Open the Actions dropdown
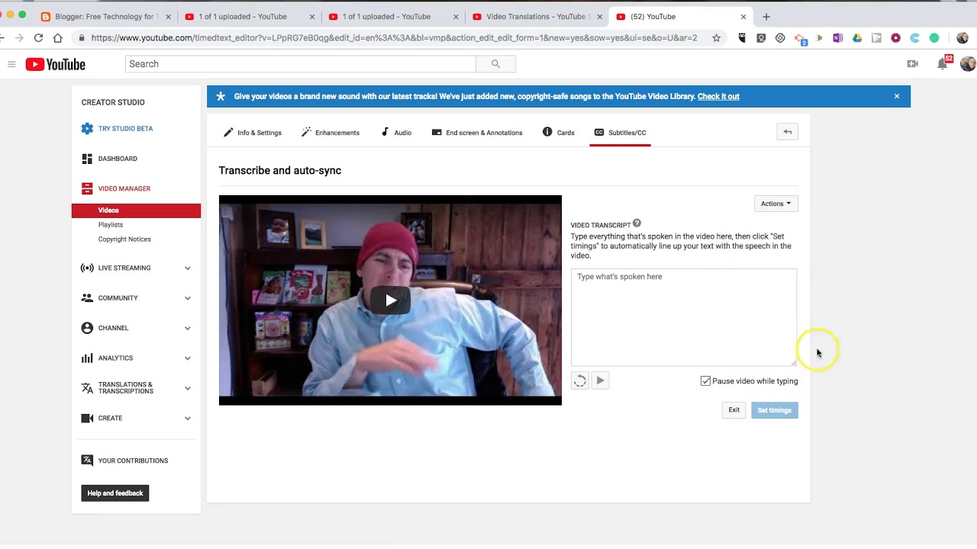 (x=775, y=203)
